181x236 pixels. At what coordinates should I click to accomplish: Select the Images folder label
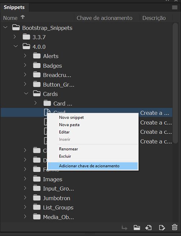52,179
